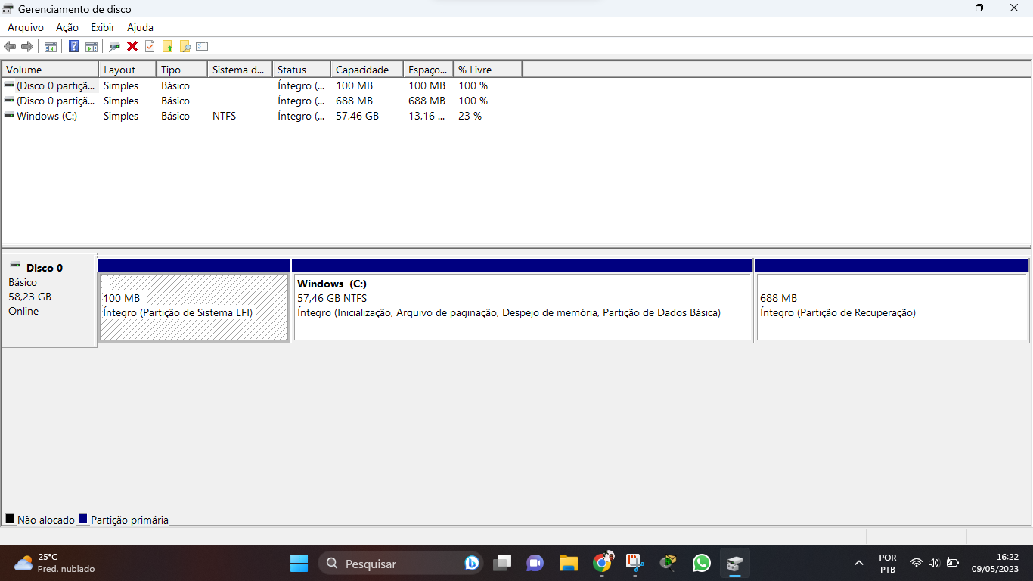Image resolution: width=1033 pixels, height=581 pixels.
Task: Show hidden system tray icons
Action: [x=858, y=563]
